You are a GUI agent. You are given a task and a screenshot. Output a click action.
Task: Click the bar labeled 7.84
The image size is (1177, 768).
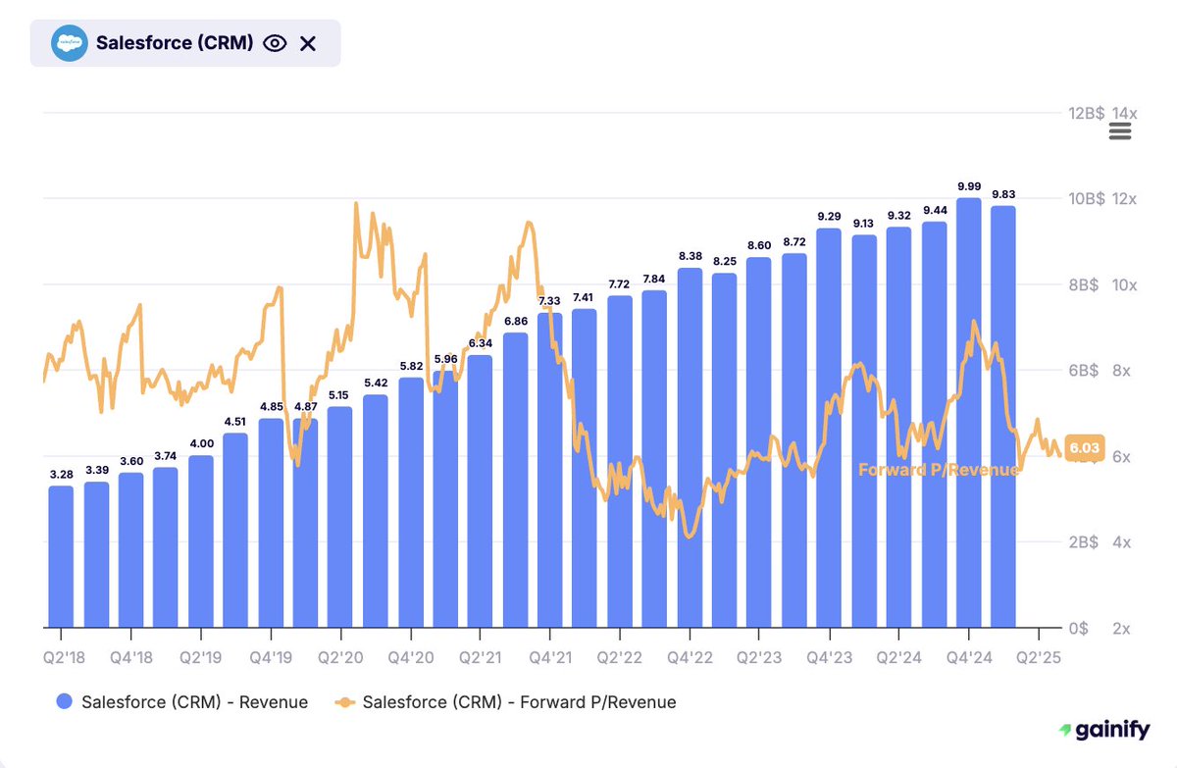click(655, 459)
